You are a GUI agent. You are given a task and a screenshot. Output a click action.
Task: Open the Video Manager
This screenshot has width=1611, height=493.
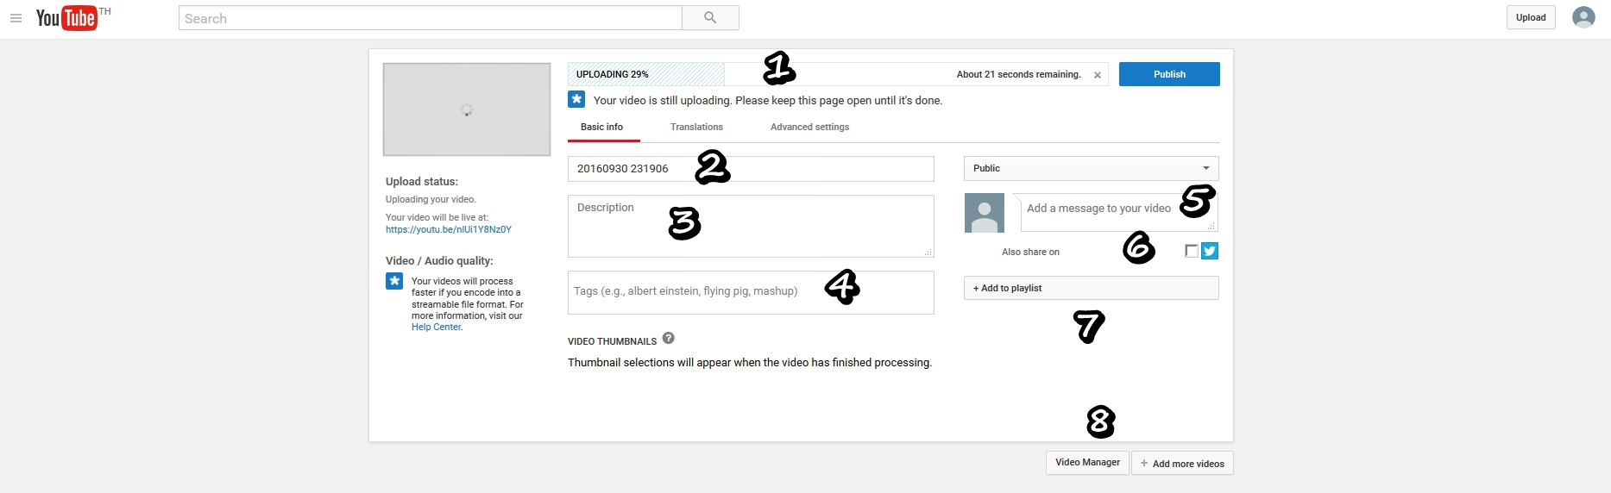tap(1087, 463)
